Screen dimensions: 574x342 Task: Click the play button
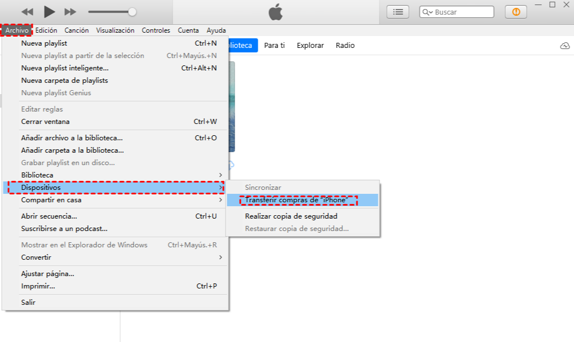point(49,12)
